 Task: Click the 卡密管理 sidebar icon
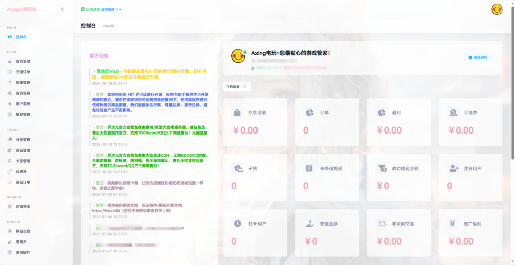(x=10, y=161)
